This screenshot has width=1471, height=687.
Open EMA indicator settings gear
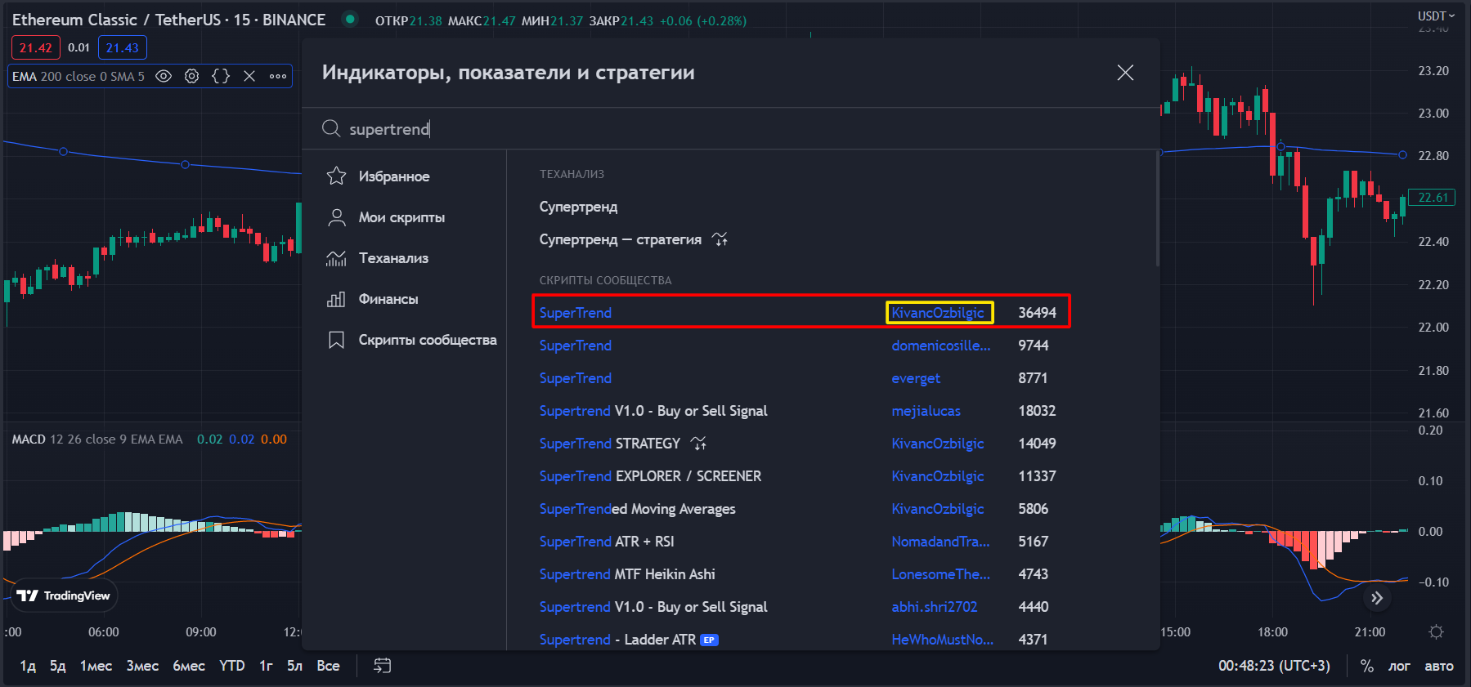click(x=191, y=76)
